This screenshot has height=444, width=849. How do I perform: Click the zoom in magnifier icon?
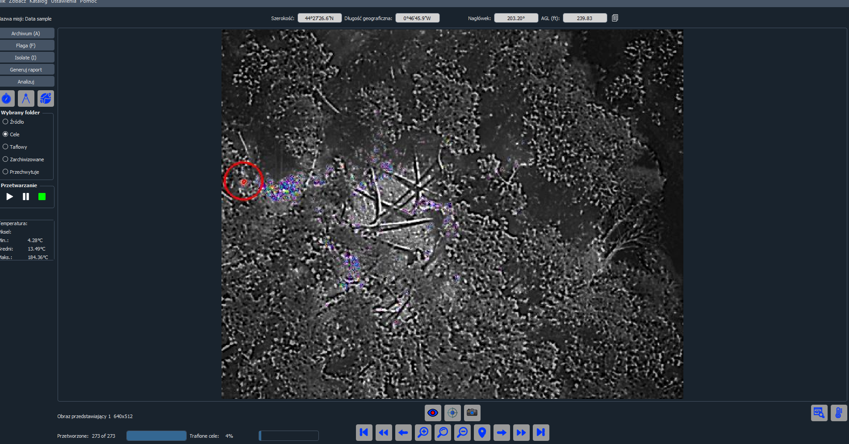click(423, 432)
